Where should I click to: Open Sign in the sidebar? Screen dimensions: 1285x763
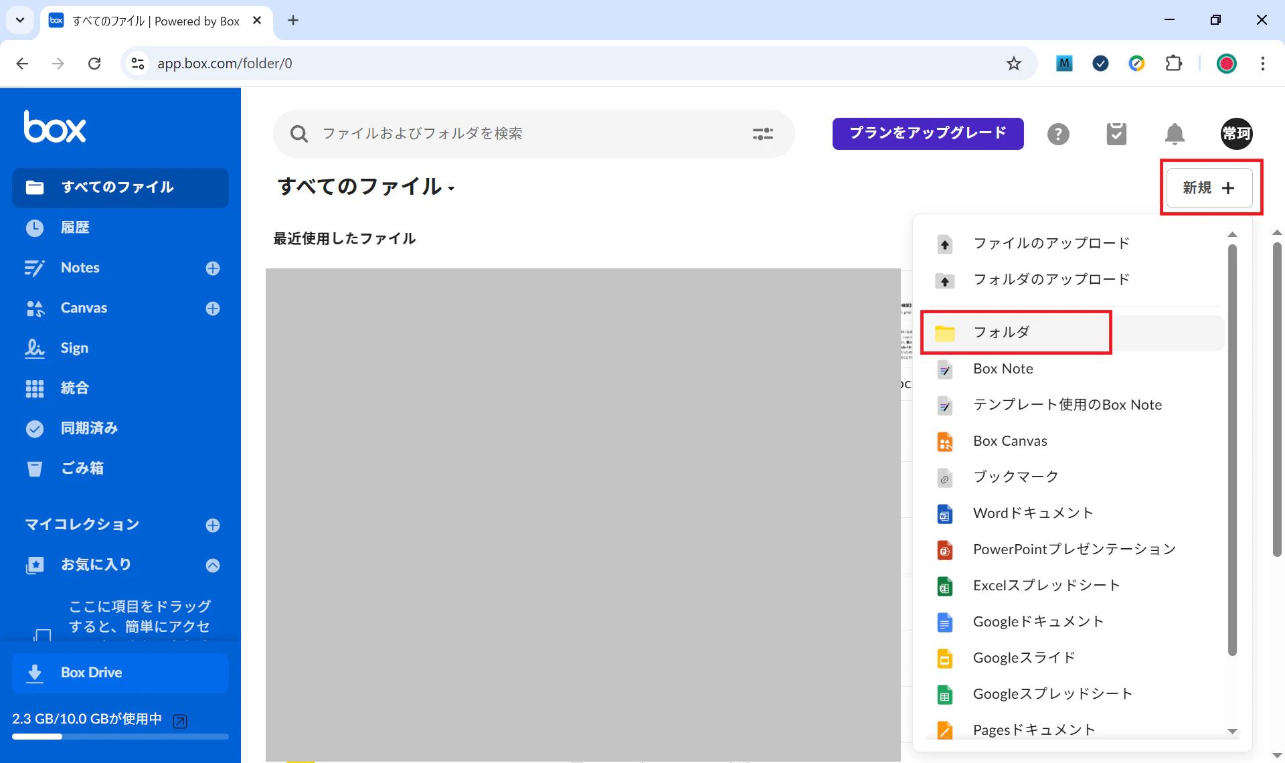74,348
